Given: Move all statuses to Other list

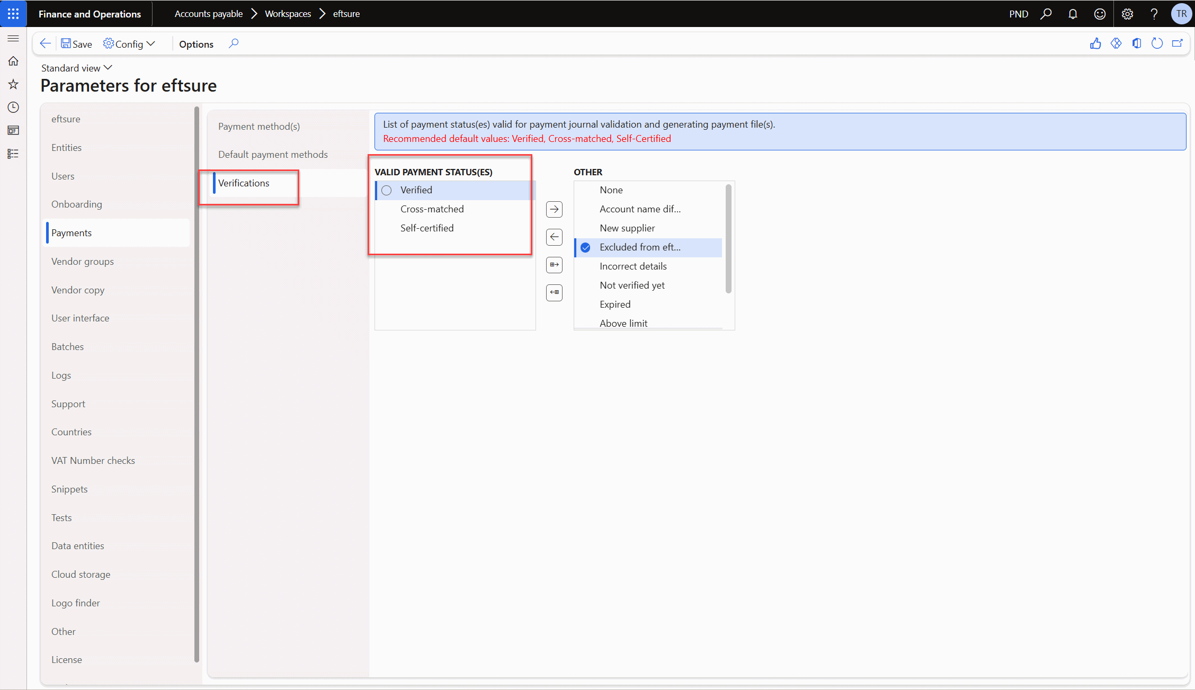Looking at the screenshot, I should point(554,265).
